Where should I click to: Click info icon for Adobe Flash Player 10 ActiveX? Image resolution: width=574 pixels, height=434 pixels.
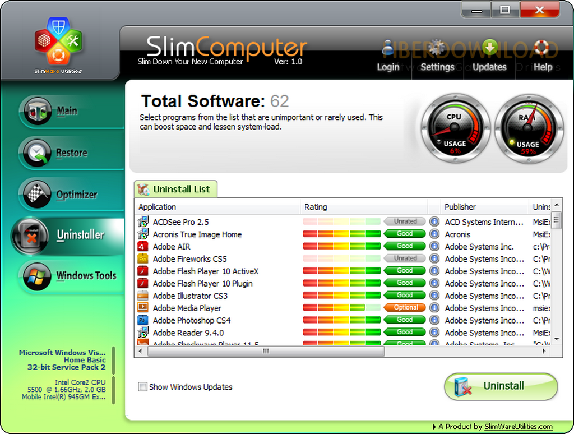point(434,271)
